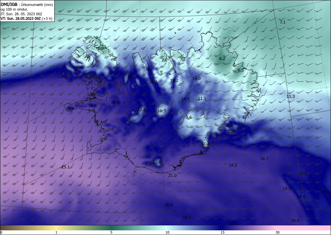Viewport: 331px width, 235px height.
Task: Click the 5 tick label on the color scale
Action: (x=111, y=232)
